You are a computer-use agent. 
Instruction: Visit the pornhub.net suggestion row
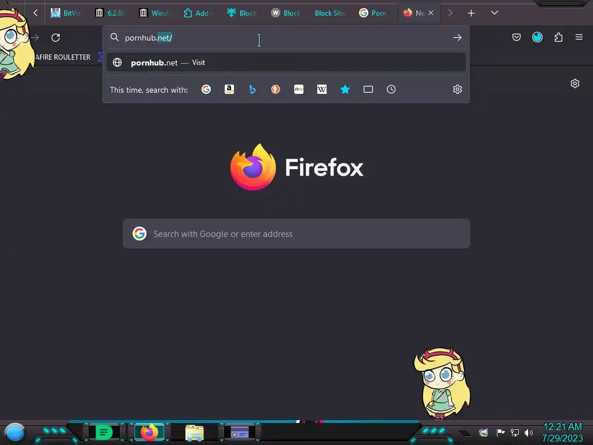tap(286, 63)
